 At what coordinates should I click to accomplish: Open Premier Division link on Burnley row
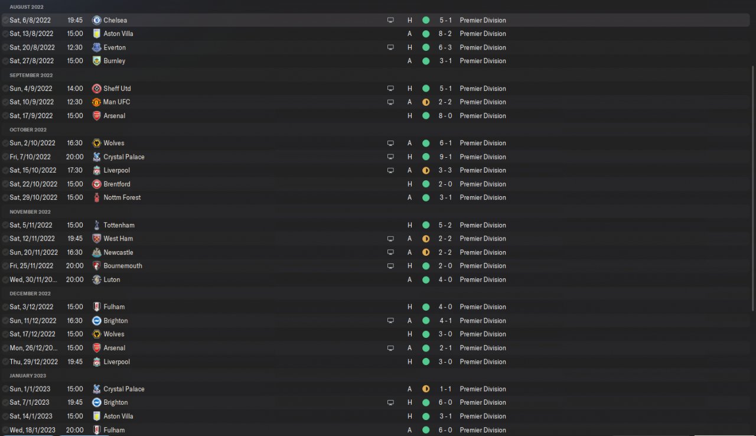pos(483,61)
